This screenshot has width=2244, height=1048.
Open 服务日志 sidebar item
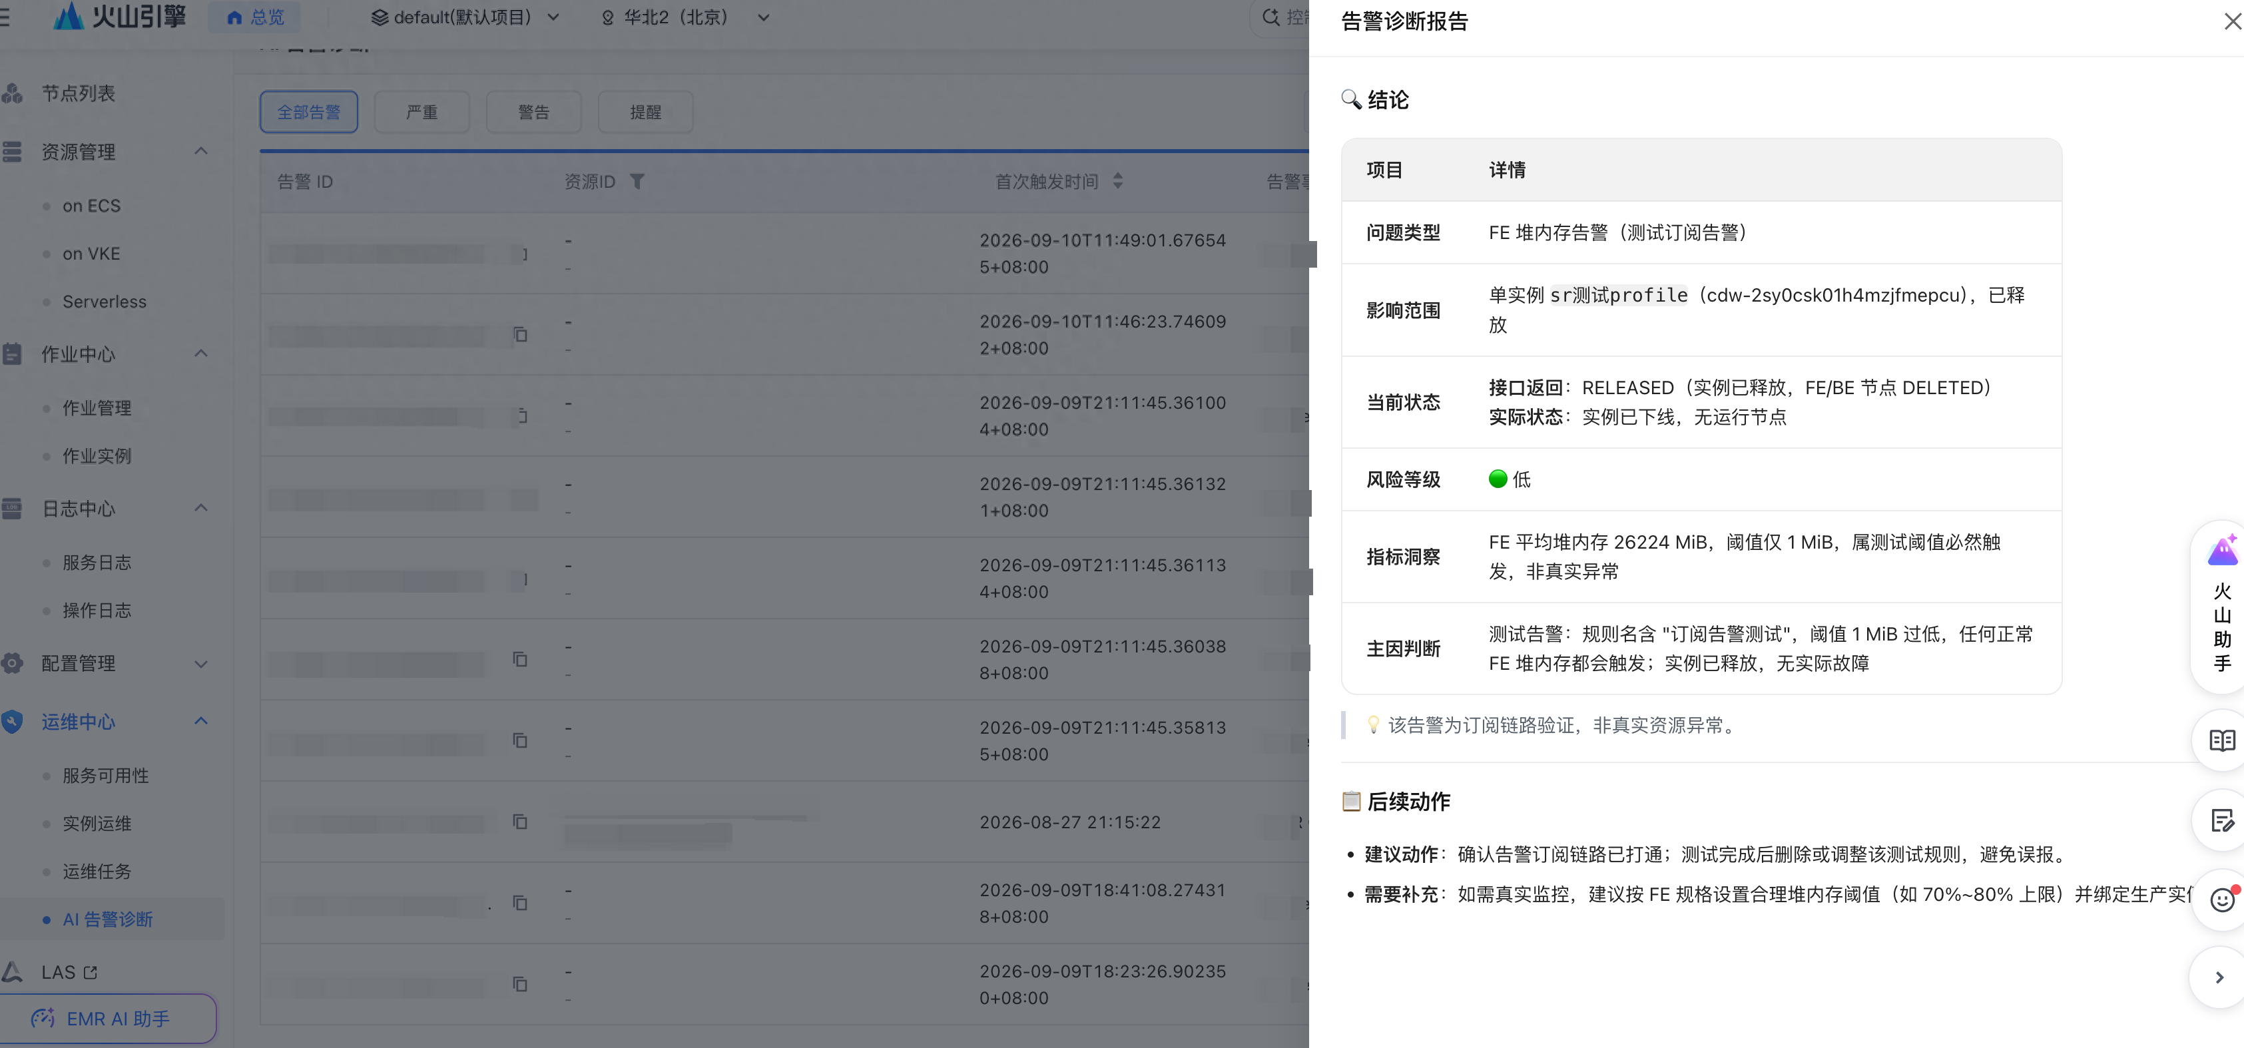click(97, 563)
